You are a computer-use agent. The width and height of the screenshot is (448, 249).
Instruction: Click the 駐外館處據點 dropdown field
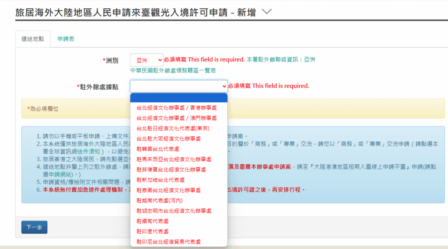178,86
